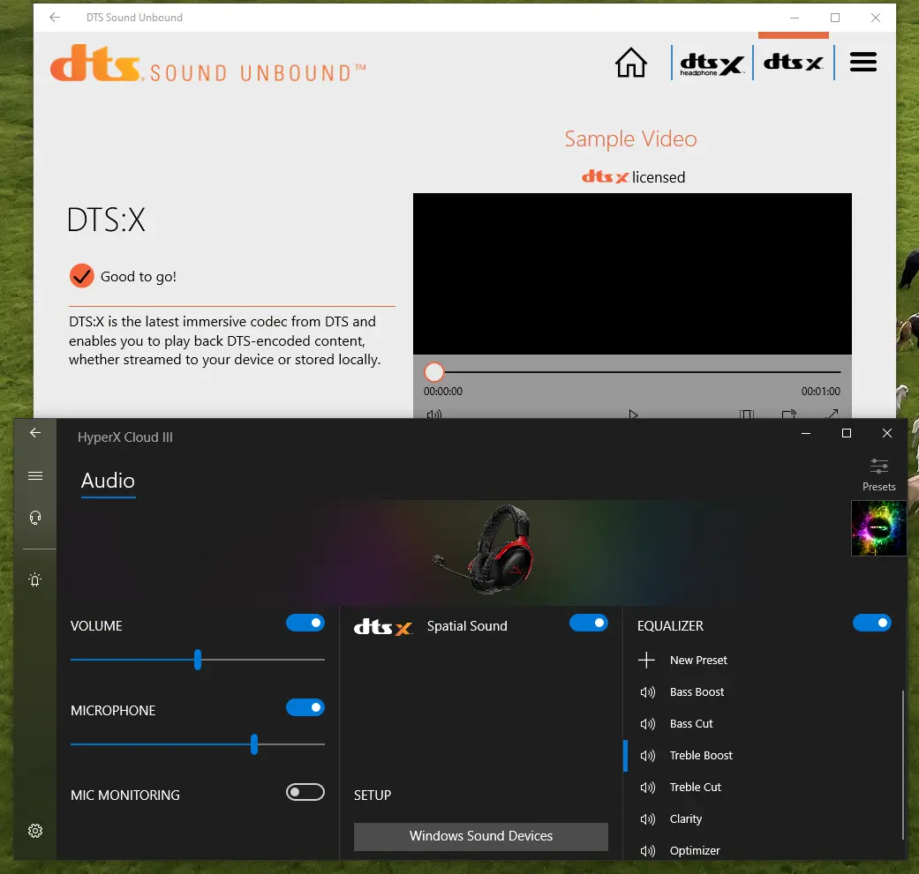Go to DTS Sound Unbound home icon

coord(630,62)
